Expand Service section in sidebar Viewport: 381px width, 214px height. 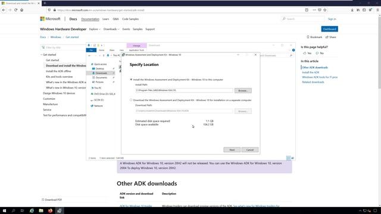pyautogui.click(x=47, y=109)
